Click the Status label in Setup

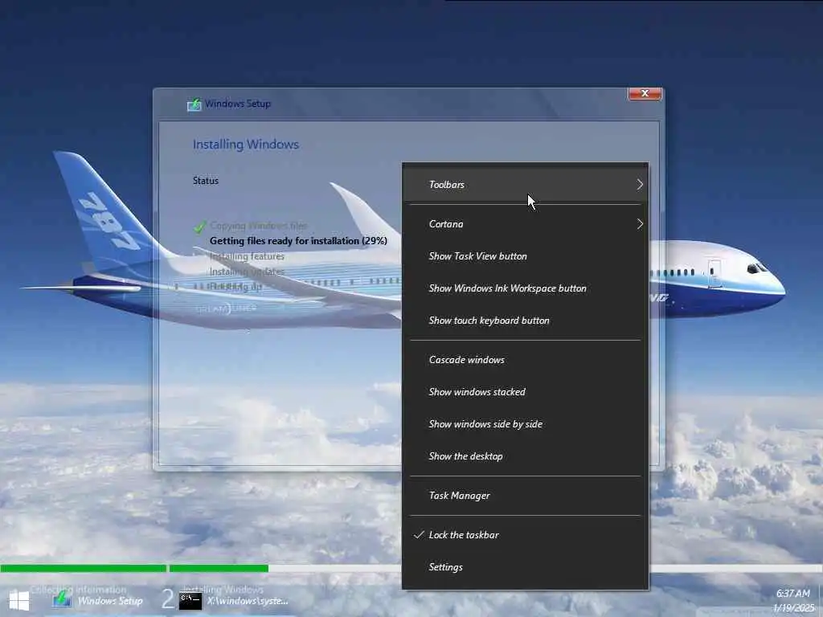click(x=205, y=181)
